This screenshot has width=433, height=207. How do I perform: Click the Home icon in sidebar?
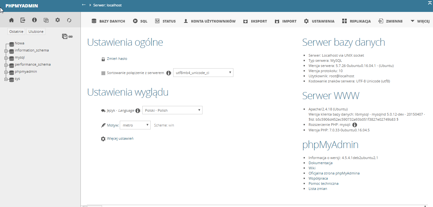tap(12, 20)
